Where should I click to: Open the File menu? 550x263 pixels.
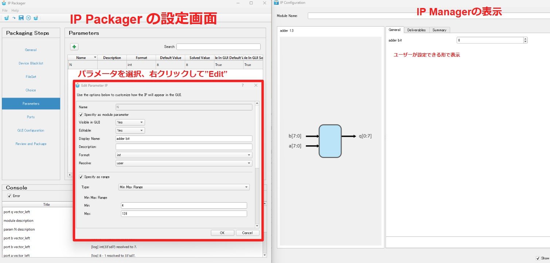(x=5, y=11)
